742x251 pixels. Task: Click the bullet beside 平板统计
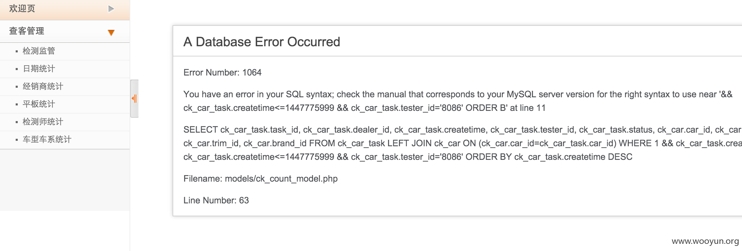pos(17,104)
